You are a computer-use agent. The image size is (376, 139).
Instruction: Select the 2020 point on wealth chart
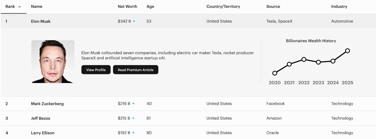[275, 73]
